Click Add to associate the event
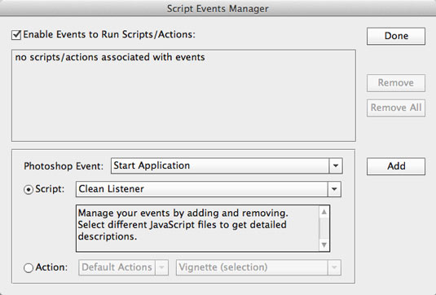Screen dimensions: 436x295 396,166
